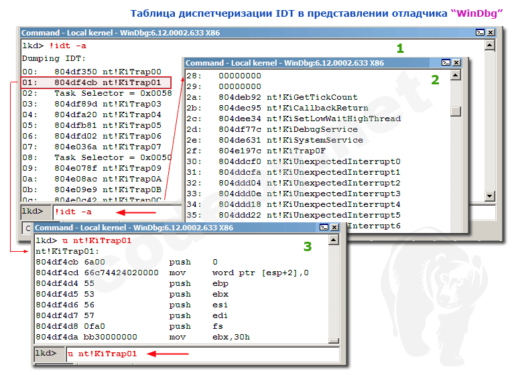
Task: Select the IDT row '01: 804df4cb nt!KiTrap01'
Action: (x=96, y=82)
